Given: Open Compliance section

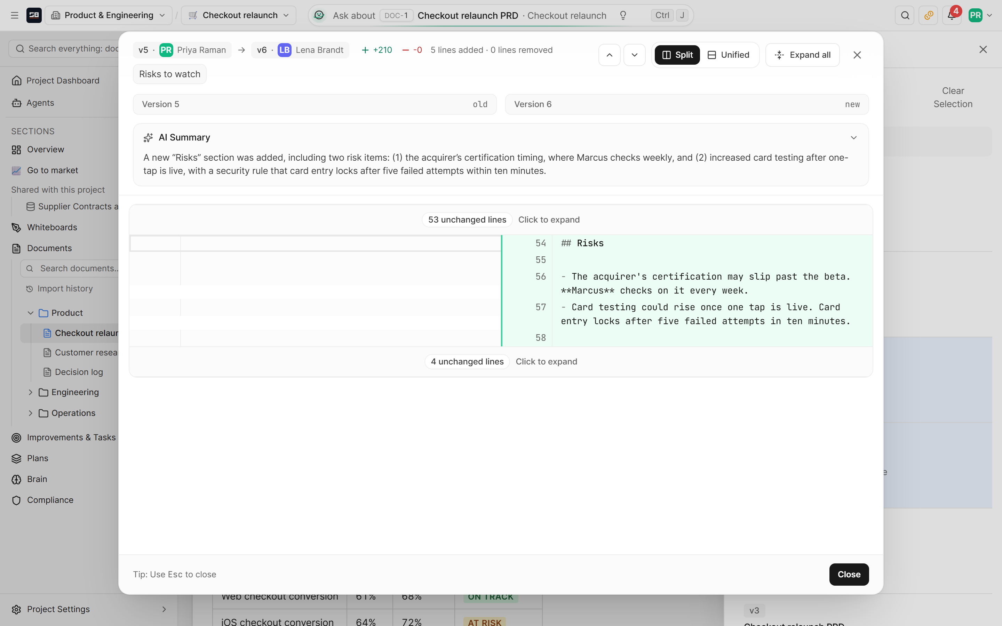Looking at the screenshot, I should click(x=50, y=500).
